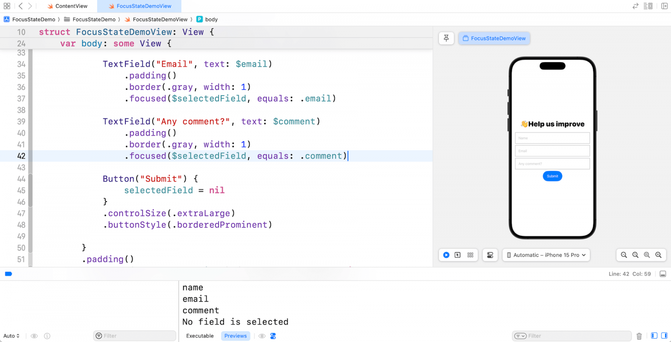
Task: Toggle the console output eye icon
Action: [x=262, y=336]
